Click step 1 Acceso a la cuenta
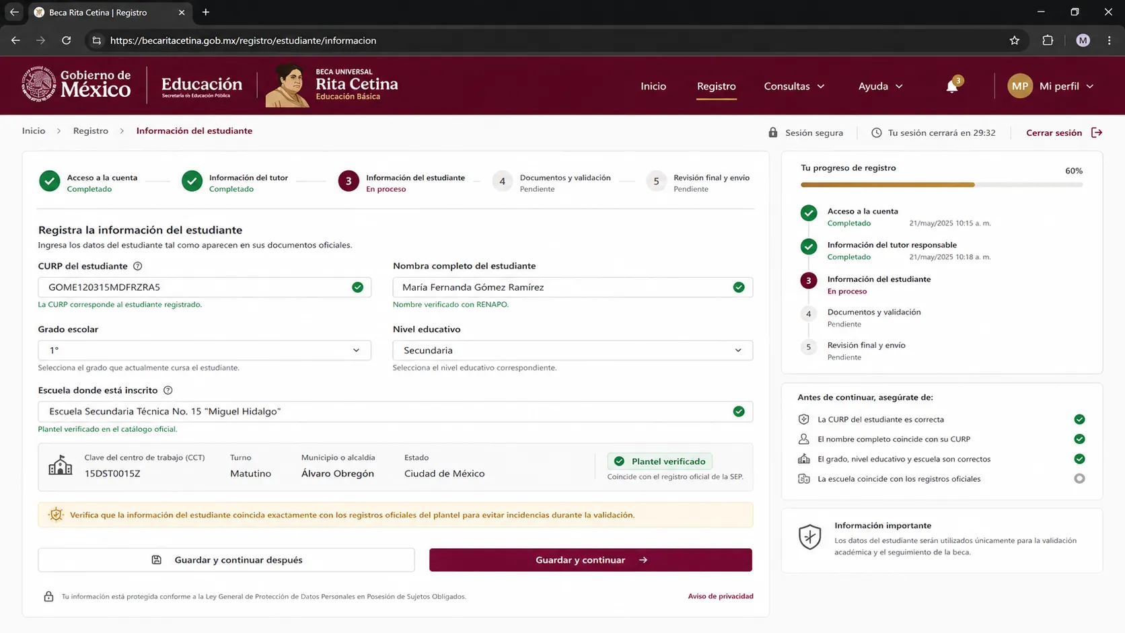The image size is (1125, 633). click(88, 182)
